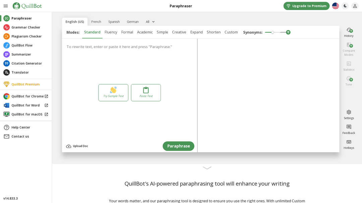The width and height of the screenshot is (362, 203).
Task: Click the Upgrade to Premium button
Action: point(306,6)
